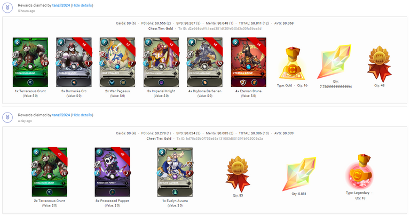
Task: Click the SPS crystal with Qty 0.881
Action: tap(299, 174)
